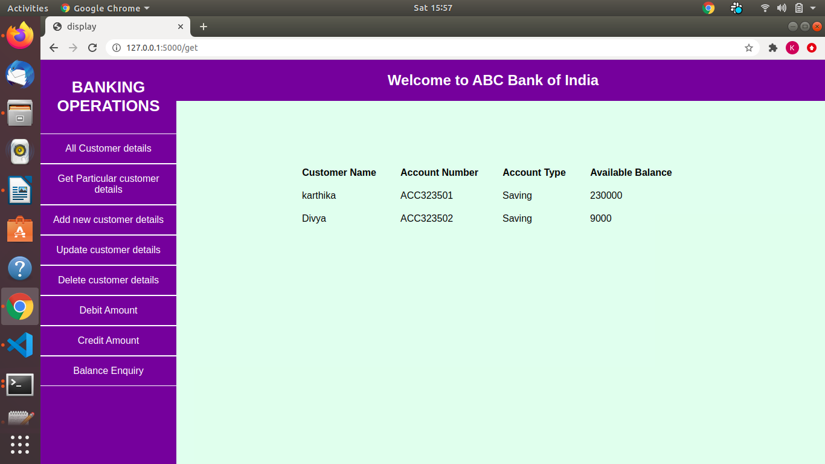Open the browser Extensions puzzle-piece icon

(x=773, y=47)
